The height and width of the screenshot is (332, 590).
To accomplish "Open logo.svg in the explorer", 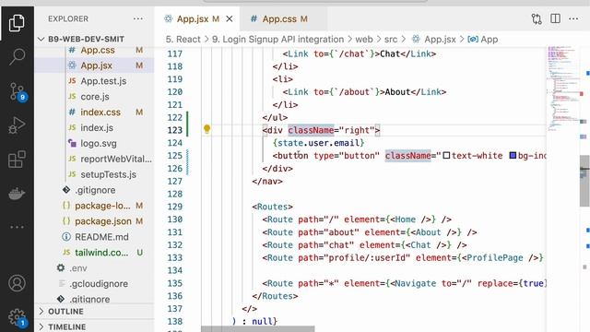I will point(99,144).
